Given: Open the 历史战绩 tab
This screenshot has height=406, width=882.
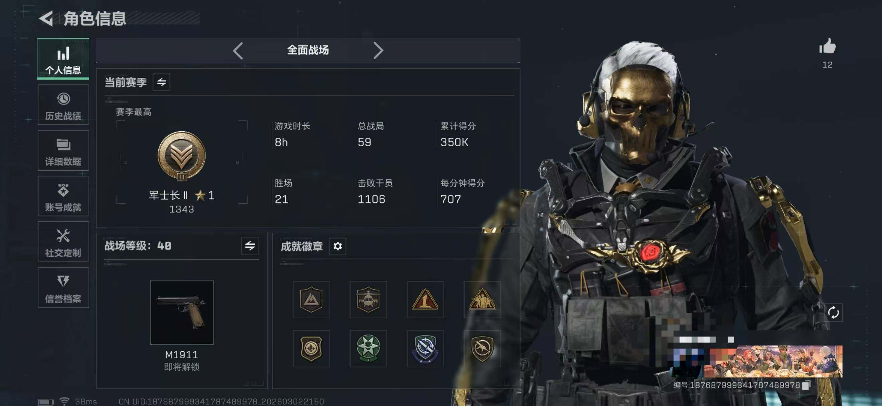Looking at the screenshot, I should coord(63,105).
